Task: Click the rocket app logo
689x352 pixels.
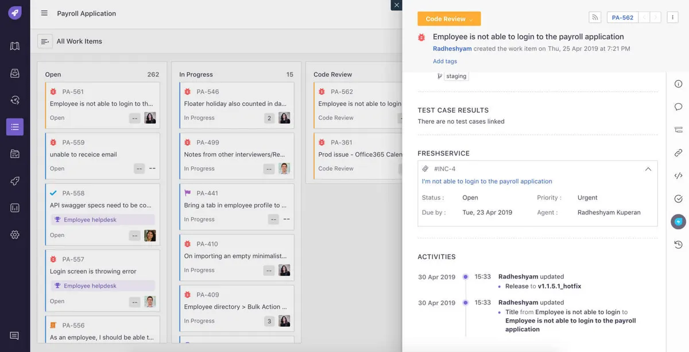Action: coord(15,13)
